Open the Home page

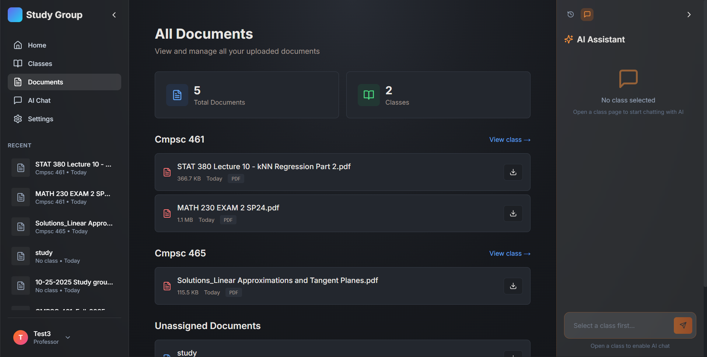(x=64, y=45)
